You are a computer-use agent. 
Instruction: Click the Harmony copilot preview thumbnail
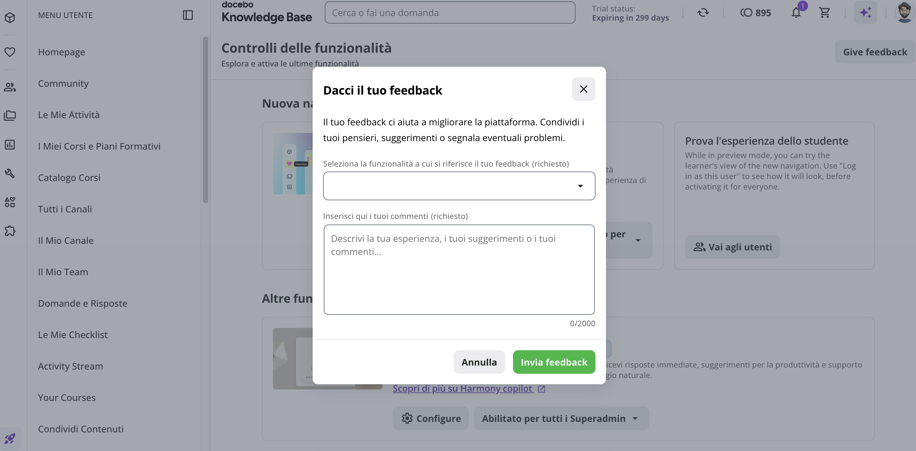pos(293,359)
